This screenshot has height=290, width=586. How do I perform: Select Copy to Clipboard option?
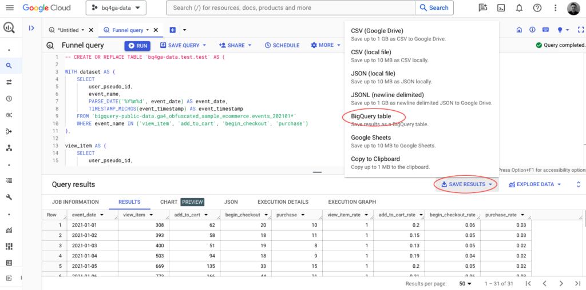(422, 163)
